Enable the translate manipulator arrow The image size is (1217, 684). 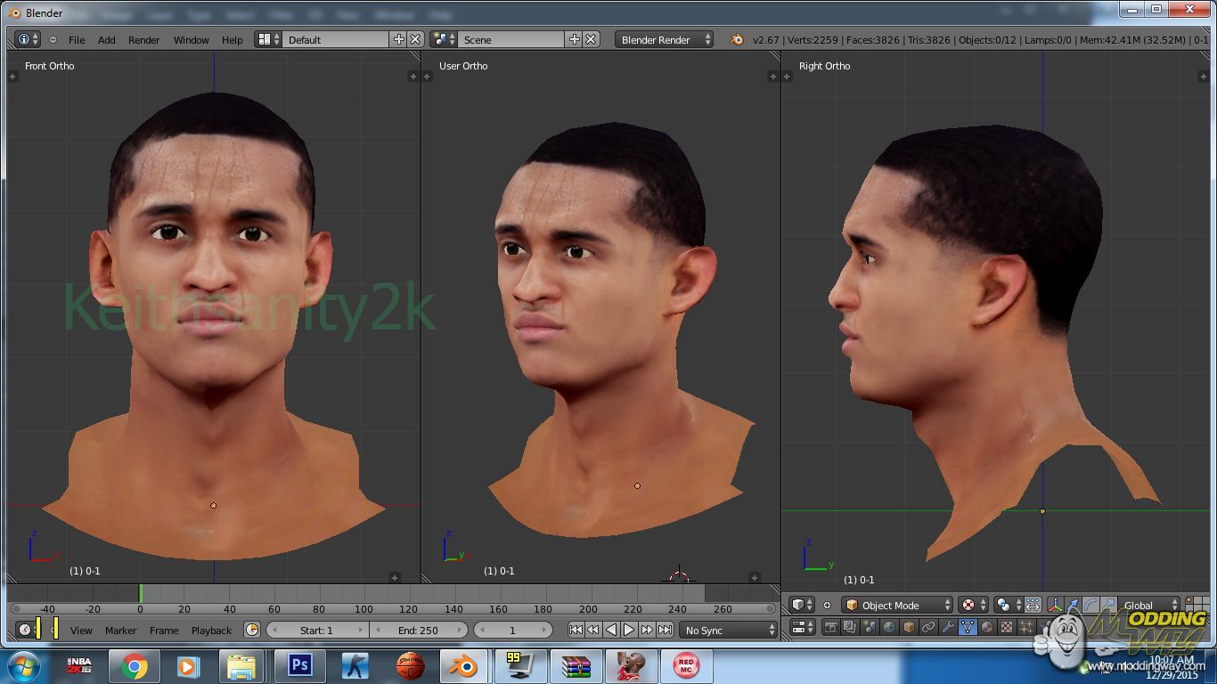pyautogui.click(x=1074, y=605)
